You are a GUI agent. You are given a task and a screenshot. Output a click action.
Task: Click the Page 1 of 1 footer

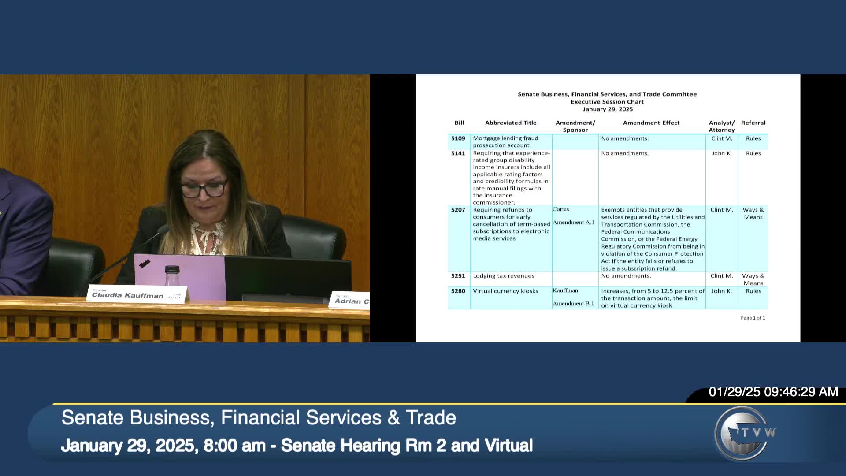[x=753, y=318]
